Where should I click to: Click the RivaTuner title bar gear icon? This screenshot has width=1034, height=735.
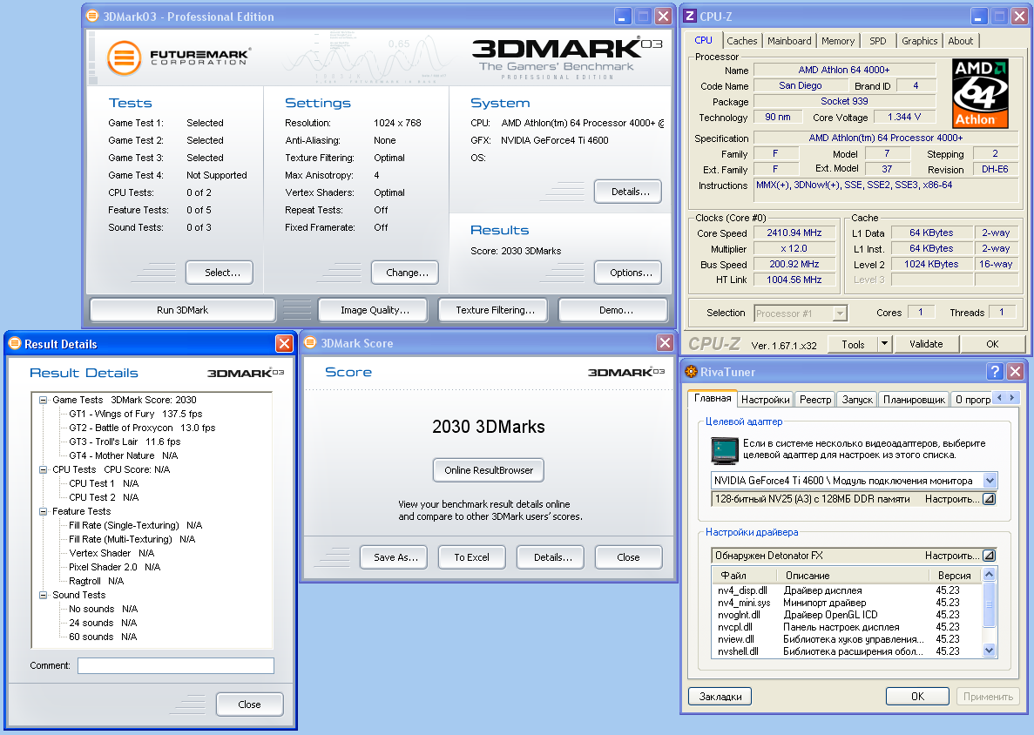point(691,372)
